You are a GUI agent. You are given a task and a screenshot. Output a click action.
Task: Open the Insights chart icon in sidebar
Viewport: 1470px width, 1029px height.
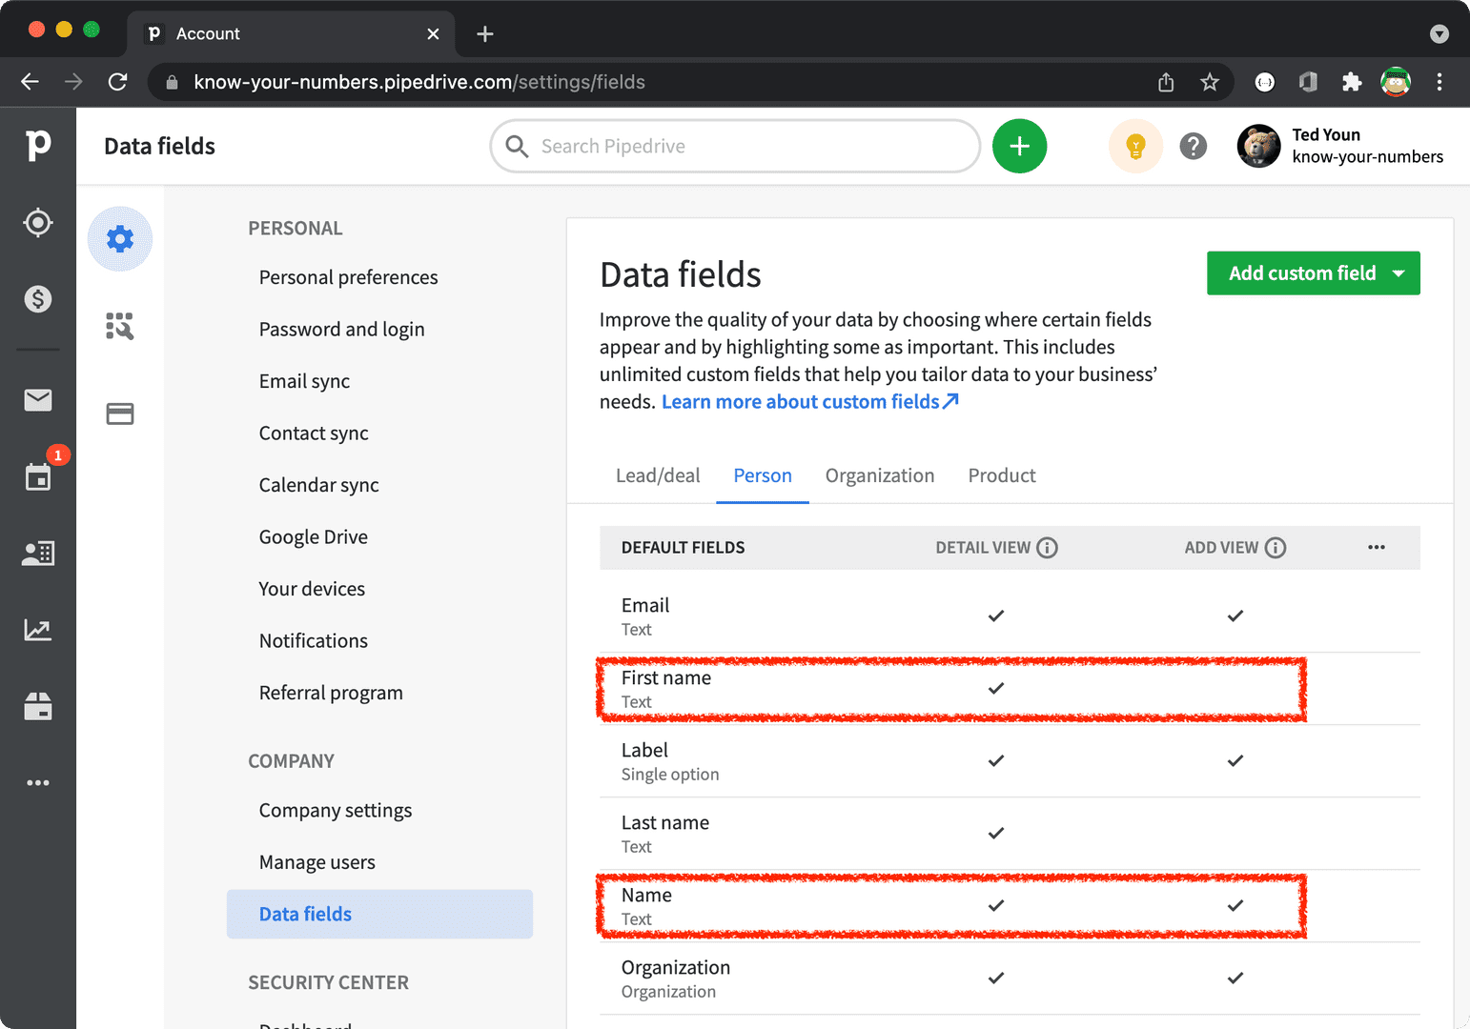click(38, 630)
